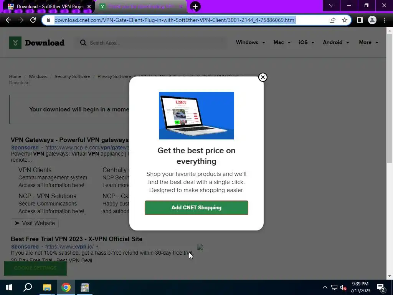Click Add CNET Shopping button

[196, 208]
